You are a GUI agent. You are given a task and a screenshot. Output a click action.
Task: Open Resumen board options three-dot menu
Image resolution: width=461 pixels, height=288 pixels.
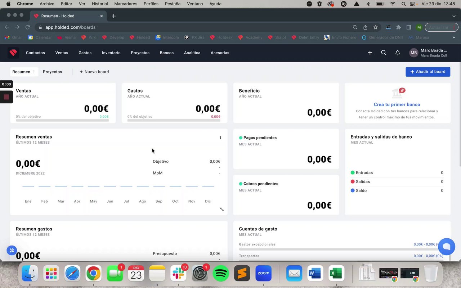coord(34,72)
